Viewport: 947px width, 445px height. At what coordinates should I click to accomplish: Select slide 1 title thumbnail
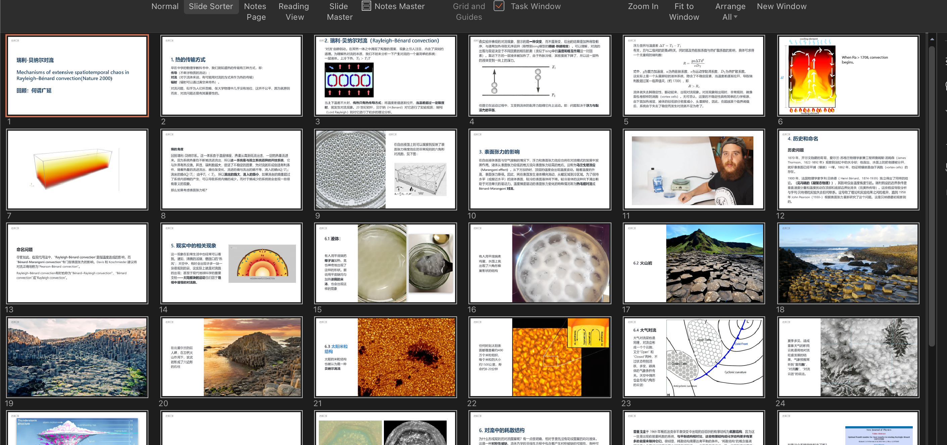pos(77,76)
